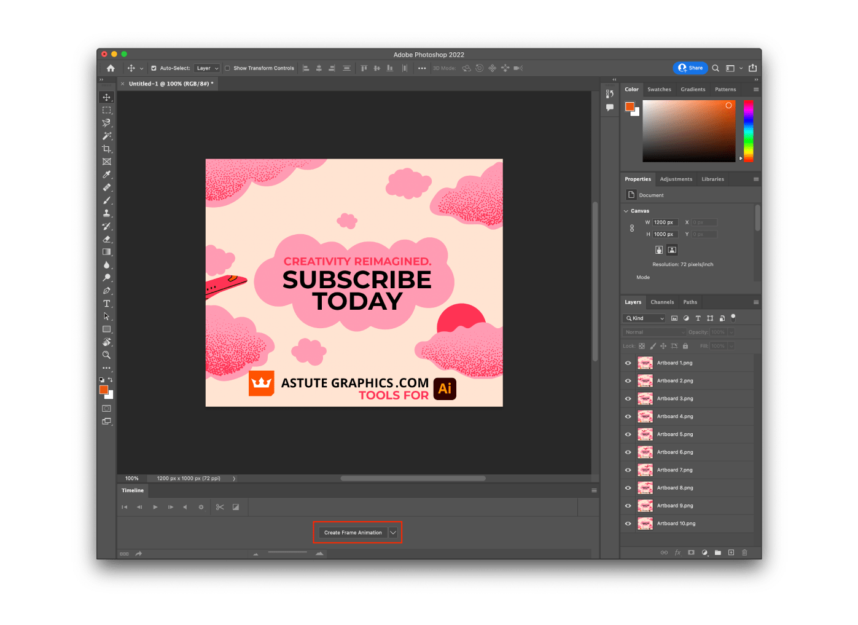Screen dimensions: 858x625
Task: Pick the Clone Stamp tool
Action: (x=107, y=213)
